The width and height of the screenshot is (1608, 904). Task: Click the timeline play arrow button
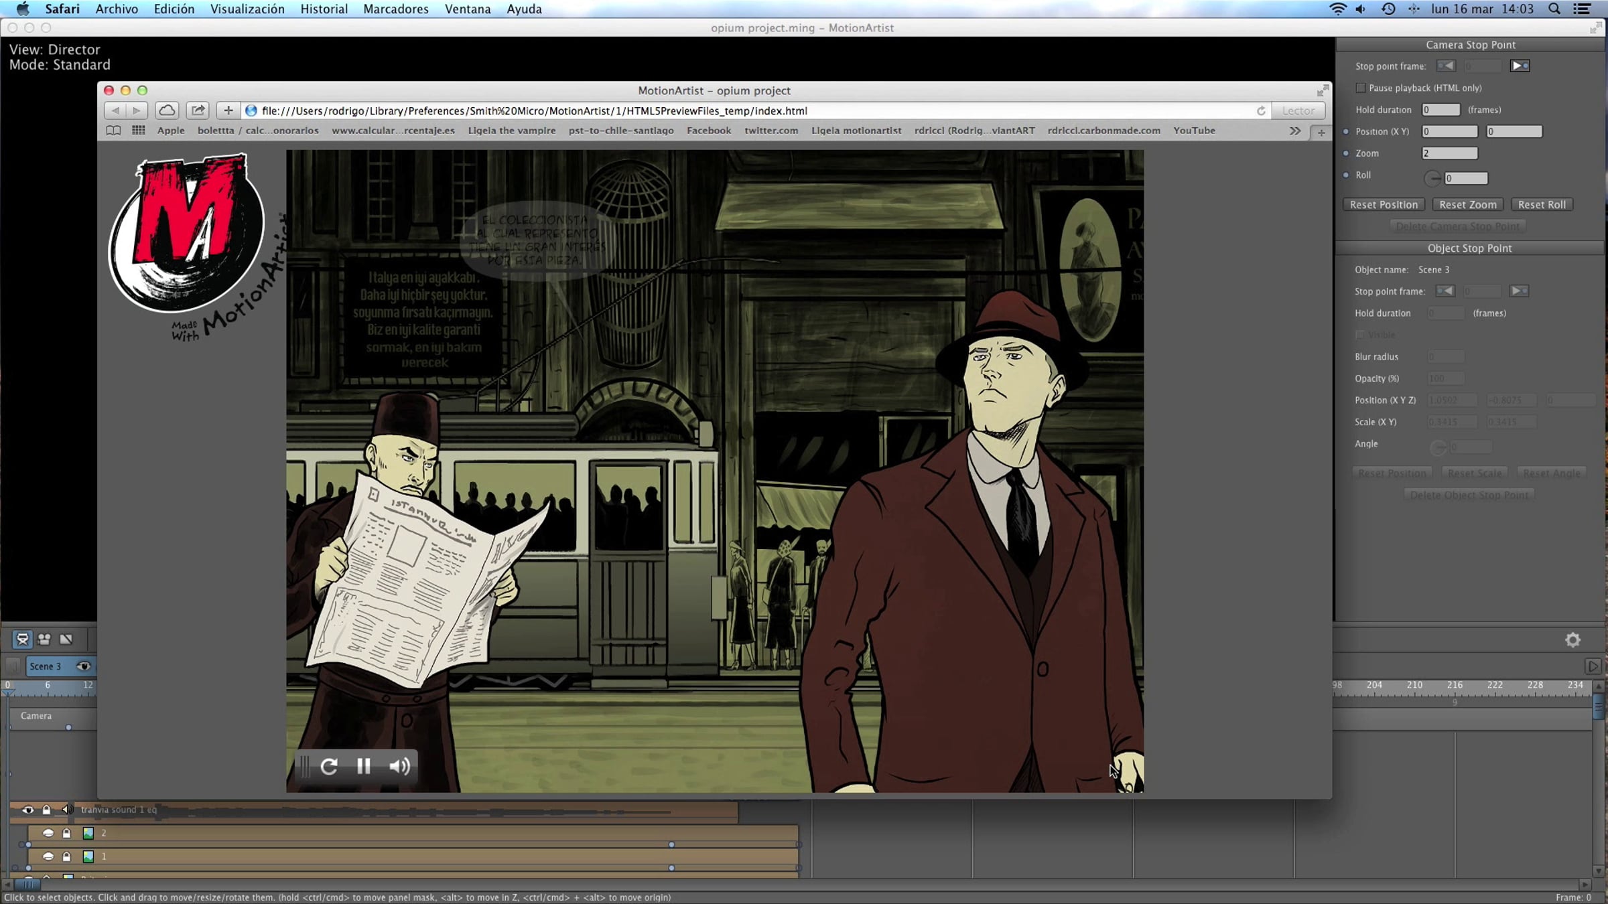tap(1593, 666)
